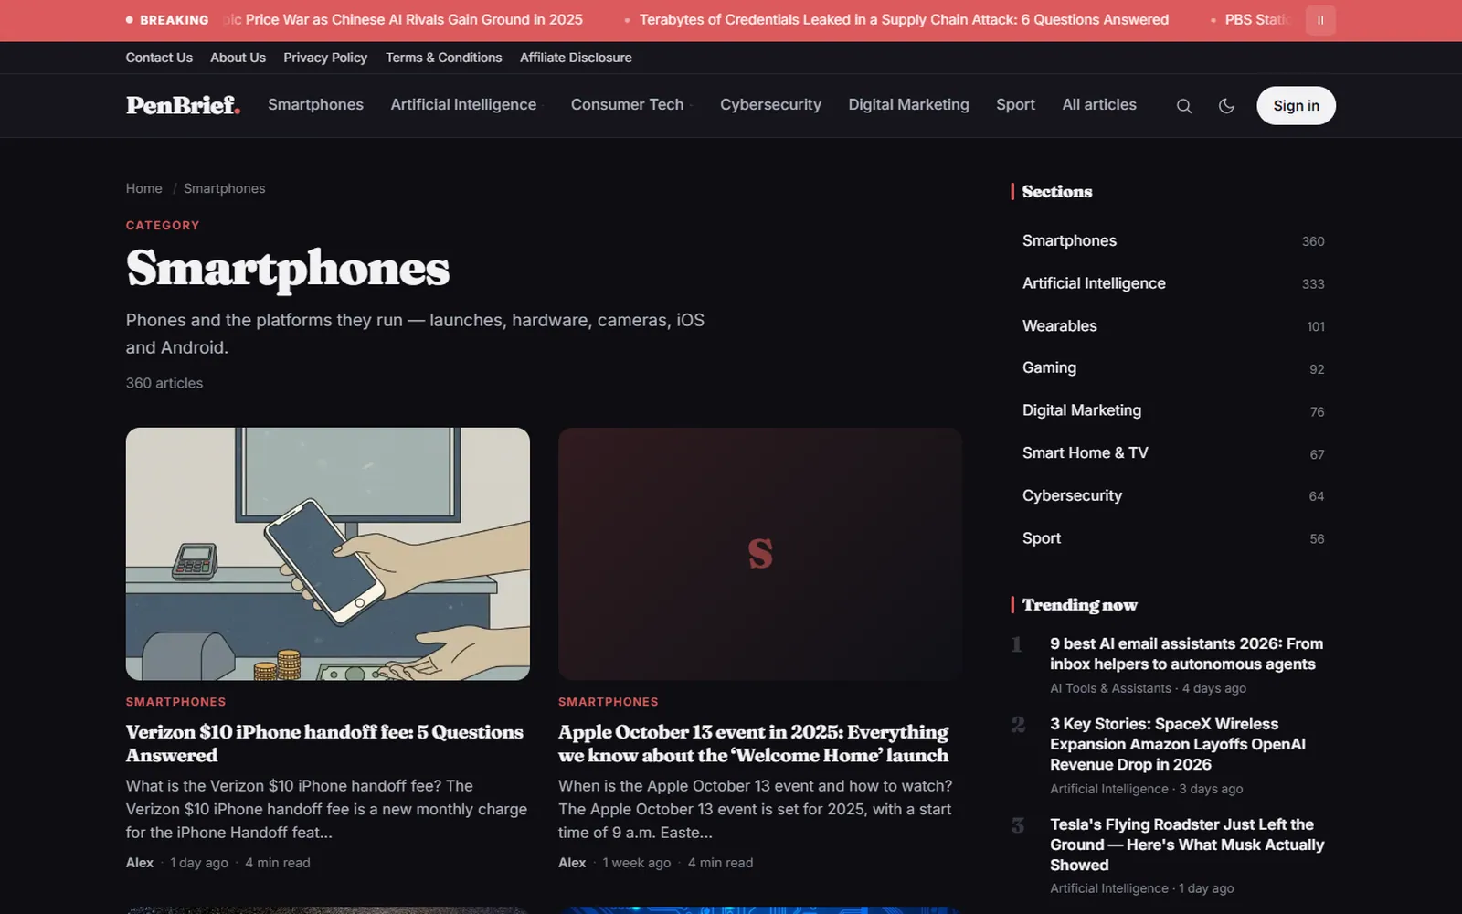Image resolution: width=1462 pixels, height=914 pixels.
Task: Go to the Home breadcrumb
Action: 143,188
